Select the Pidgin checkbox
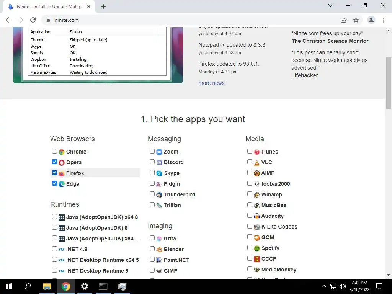Viewport: 392px width, 294px height. click(x=152, y=183)
